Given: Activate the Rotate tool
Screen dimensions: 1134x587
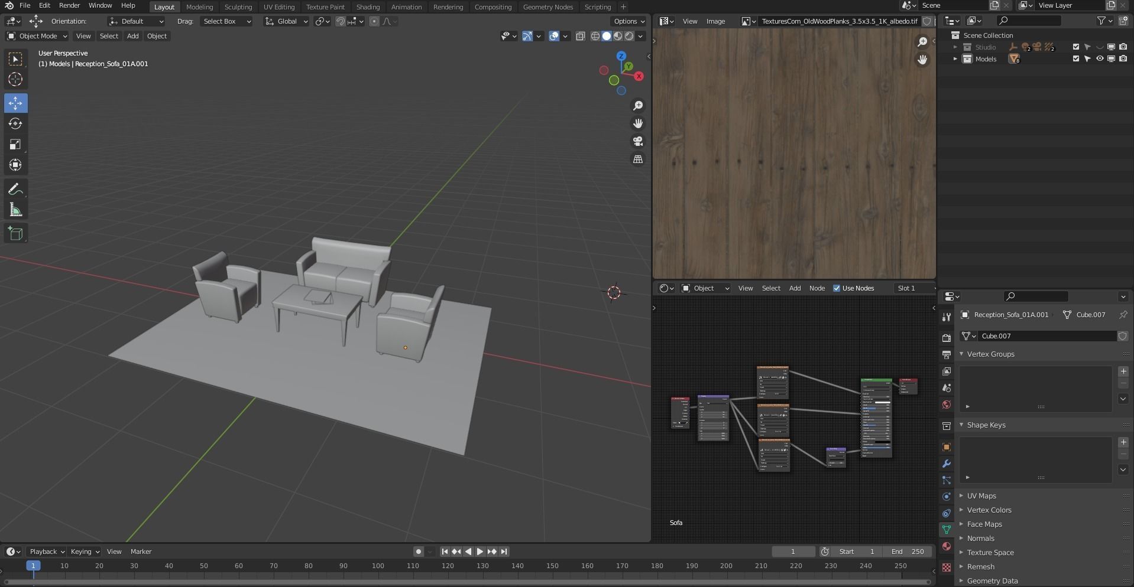Looking at the screenshot, I should (15, 123).
